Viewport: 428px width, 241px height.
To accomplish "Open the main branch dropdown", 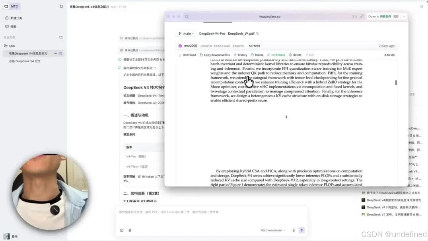I will (x=186, y=33).
